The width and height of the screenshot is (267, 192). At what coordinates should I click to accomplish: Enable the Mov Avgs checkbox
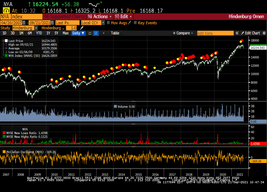click(x=108, y=23)
